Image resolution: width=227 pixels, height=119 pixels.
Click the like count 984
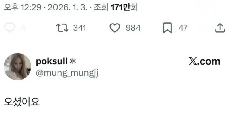[x=133, y=28]
